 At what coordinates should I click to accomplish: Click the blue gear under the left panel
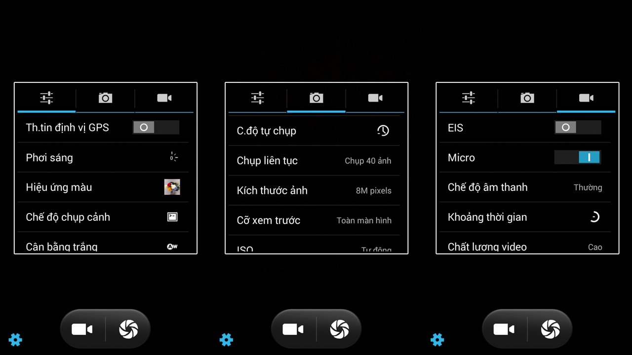[15, 339]
